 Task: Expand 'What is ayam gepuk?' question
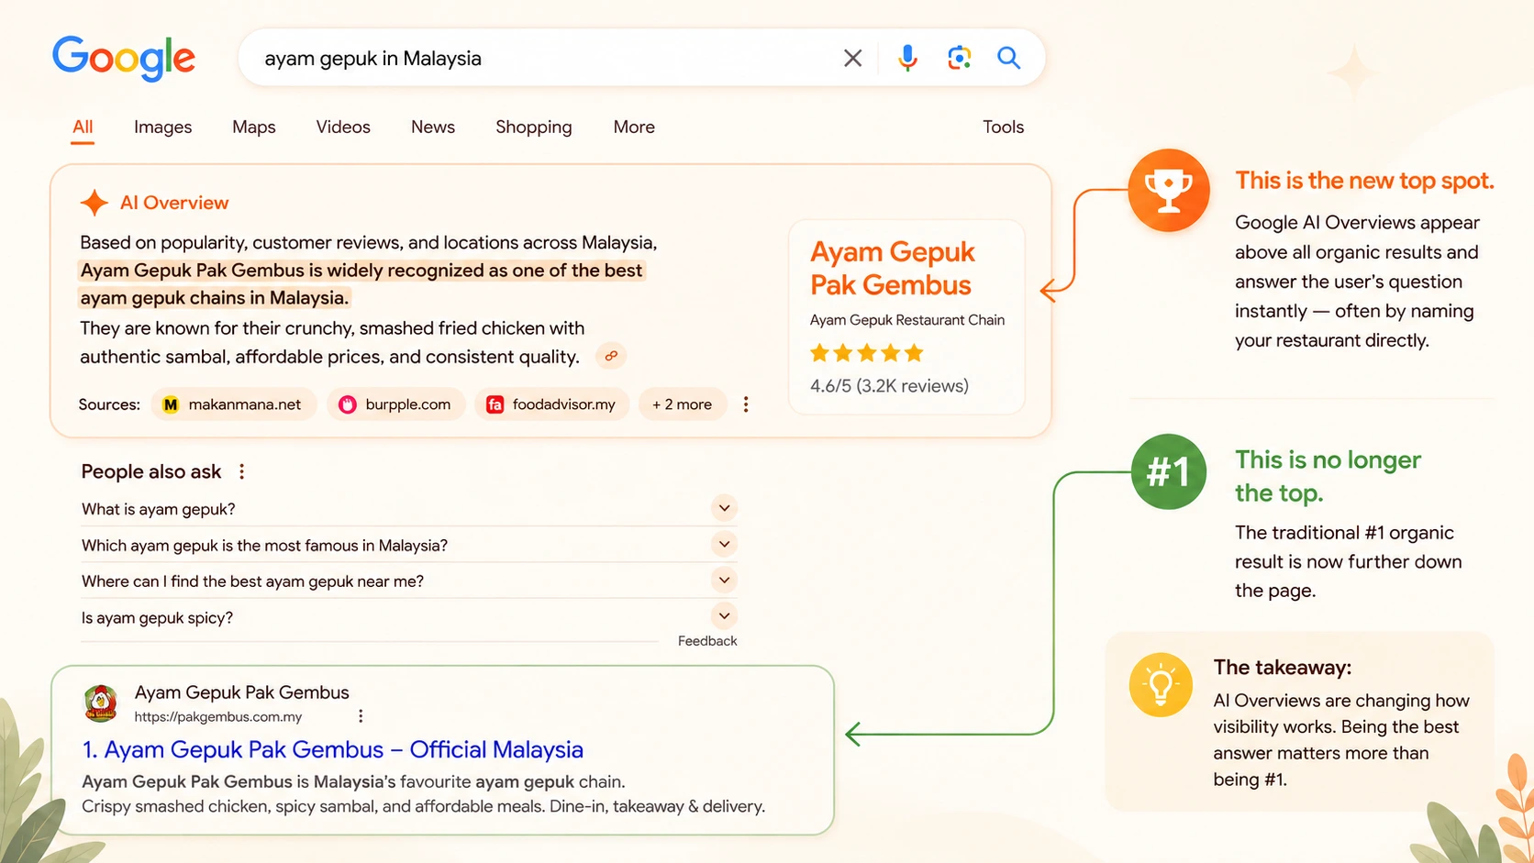(409, 509)
